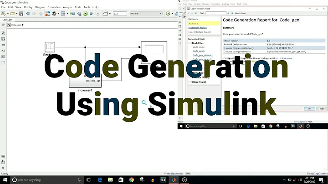
Task: Click the Zoom tool in left palette
Action: click(x=3, y=33)
